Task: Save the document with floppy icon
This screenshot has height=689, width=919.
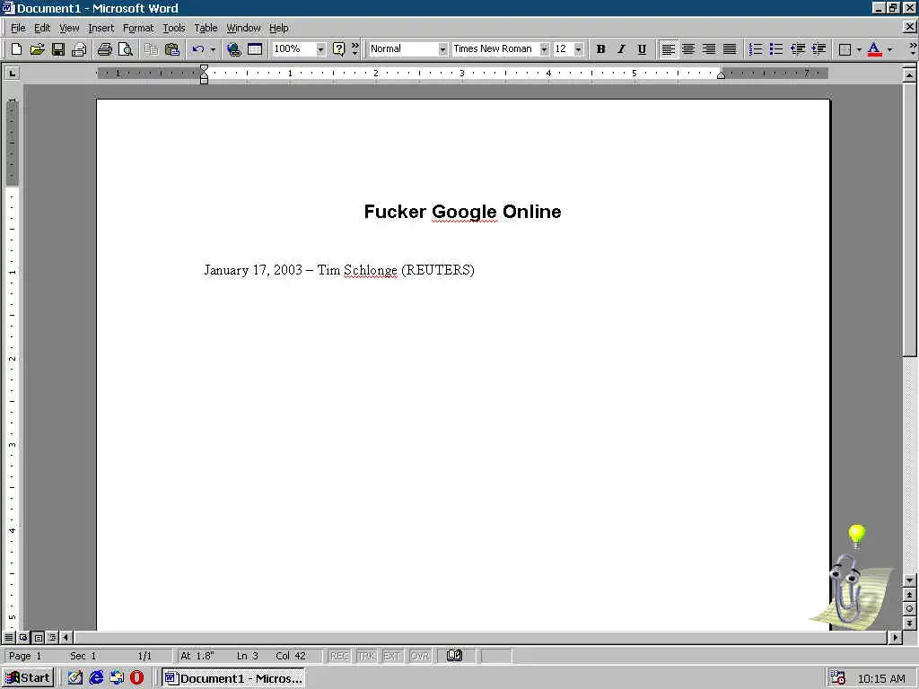Action: click(58, 49)
